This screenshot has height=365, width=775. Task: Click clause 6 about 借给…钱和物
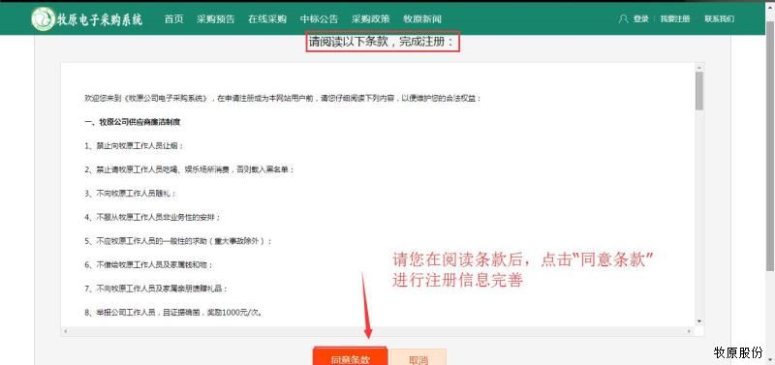pos(149,264)
